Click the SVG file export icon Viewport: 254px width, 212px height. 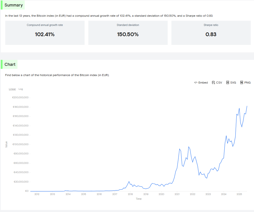228,83
